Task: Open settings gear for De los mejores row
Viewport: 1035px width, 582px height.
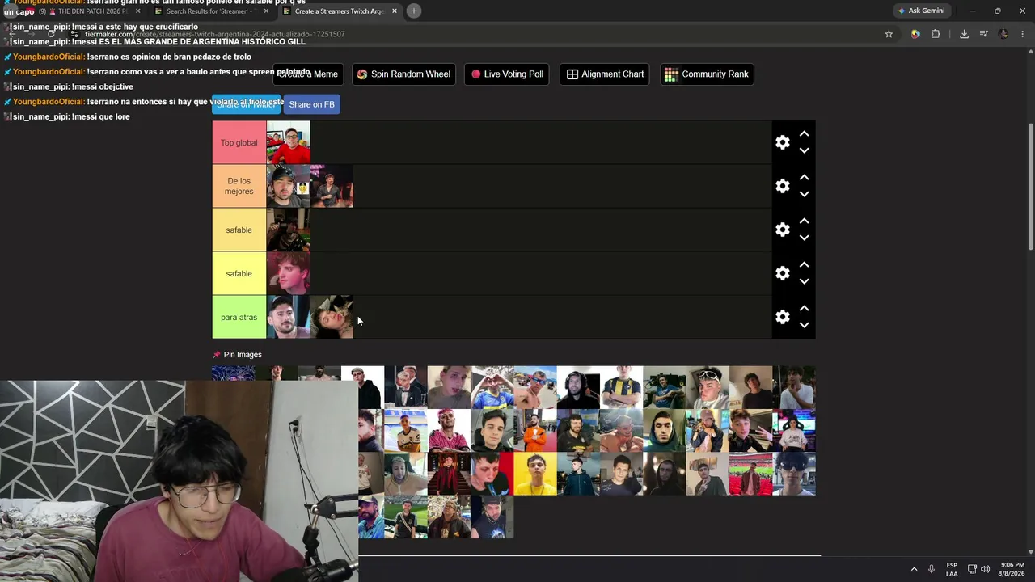Action: pos(782,186)
